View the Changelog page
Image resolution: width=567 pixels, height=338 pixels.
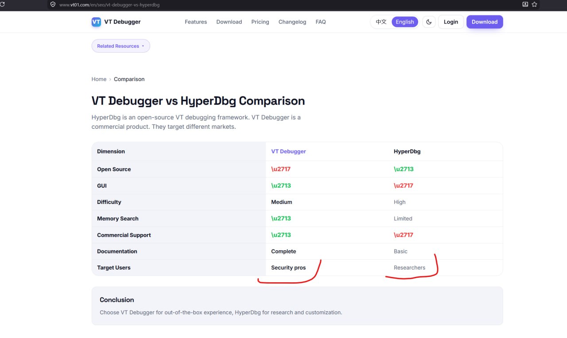292,22
